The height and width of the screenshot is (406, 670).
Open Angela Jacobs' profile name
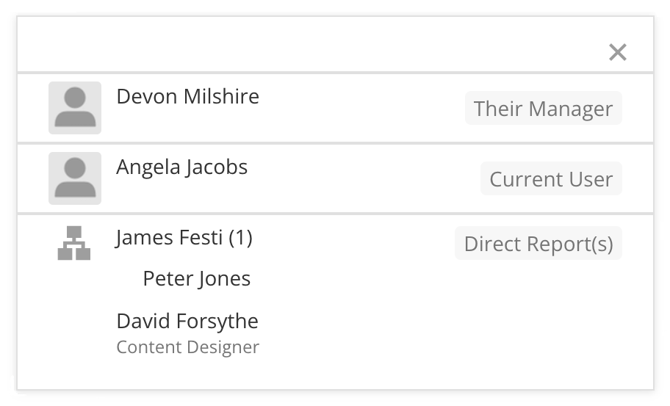point(181,167)
